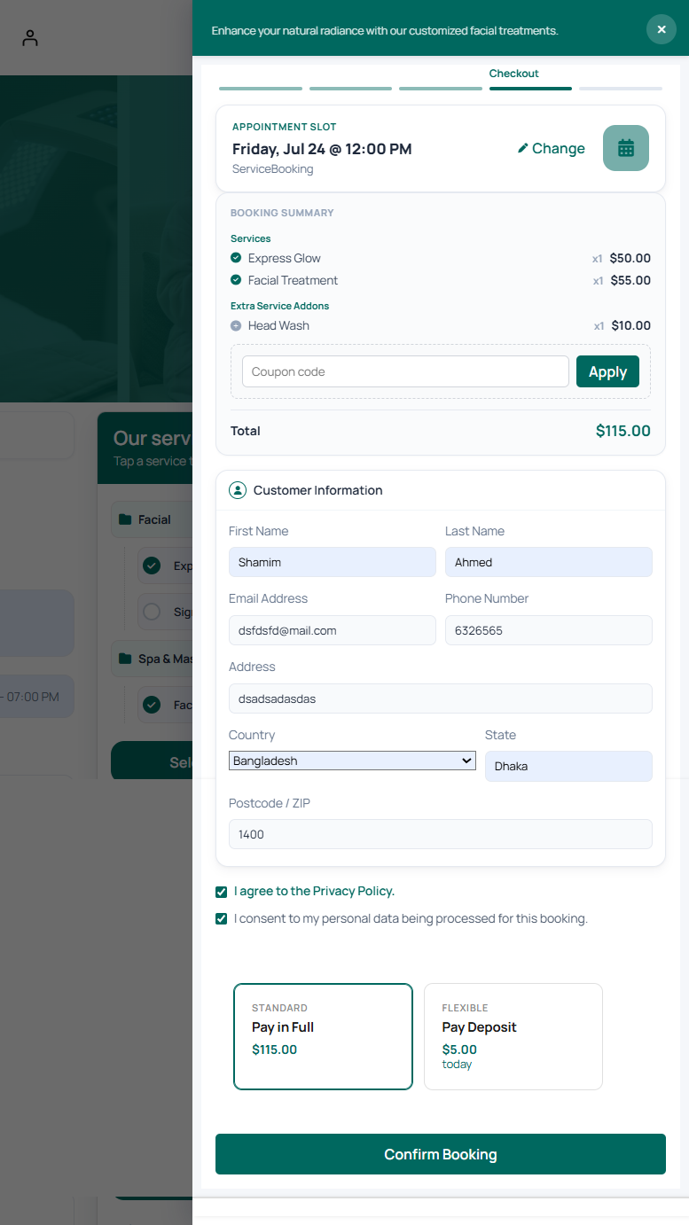The width and height of the screenshot is (689, 1225).
Task: Open the Country dropdown showing Bangladesh
Action: pos(352,761)
